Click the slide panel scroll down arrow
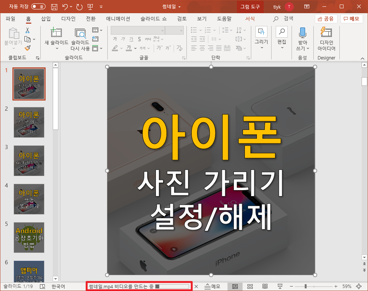 tap(56, 279)
